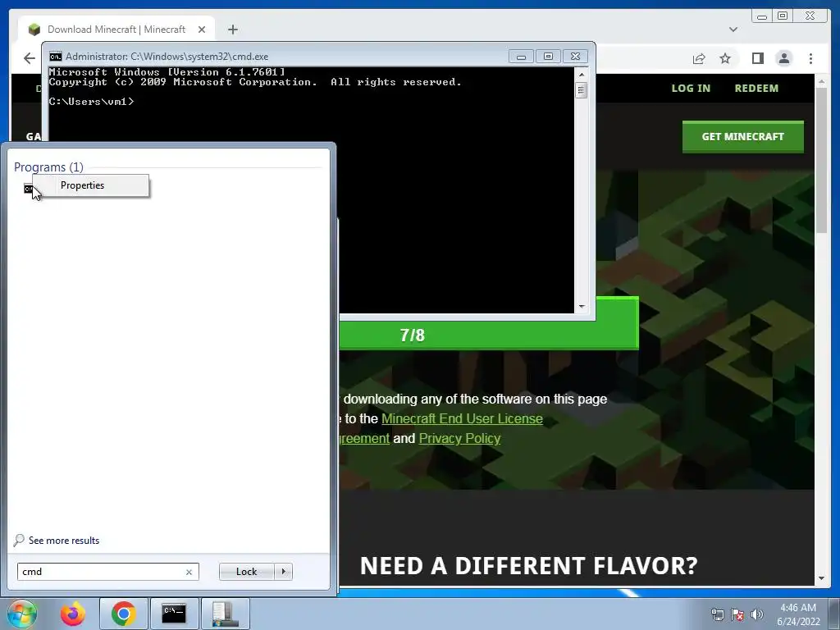Close the Download Minecraft tab
Image resolution: width=840 pixels, height=630 pixels.
202,30
